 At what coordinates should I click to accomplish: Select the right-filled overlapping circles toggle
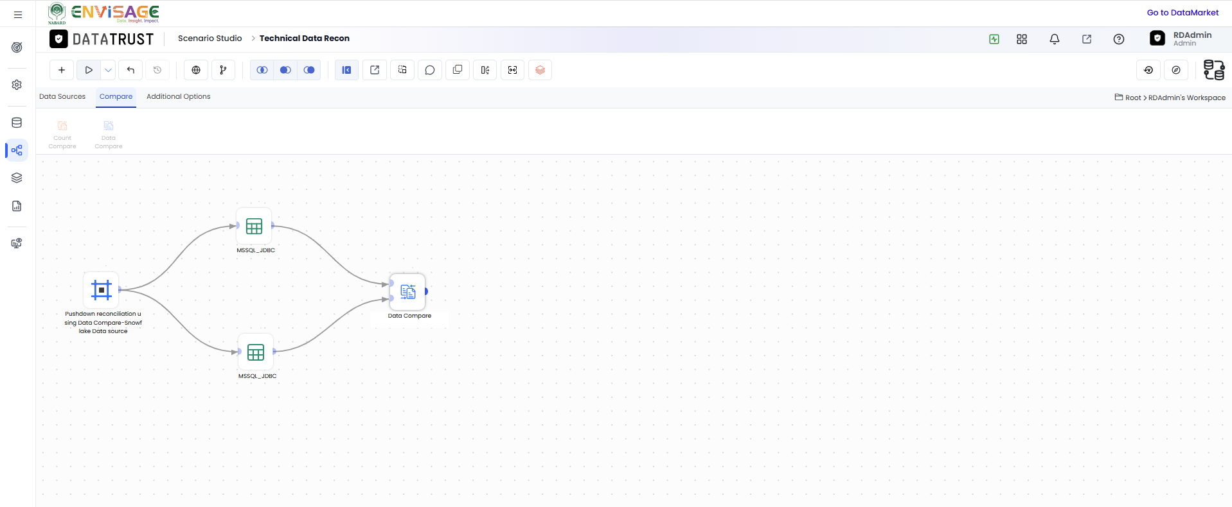pos(309,70)
